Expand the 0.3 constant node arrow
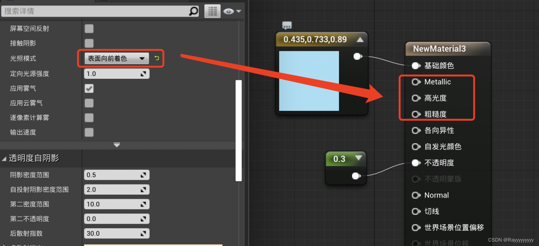This screenshot has width=539, height=246. point(358,158)
